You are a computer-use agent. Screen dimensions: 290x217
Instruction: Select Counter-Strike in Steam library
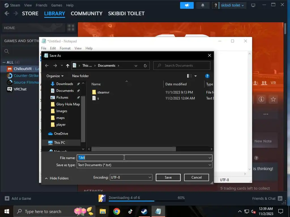(x=23, y=76)
